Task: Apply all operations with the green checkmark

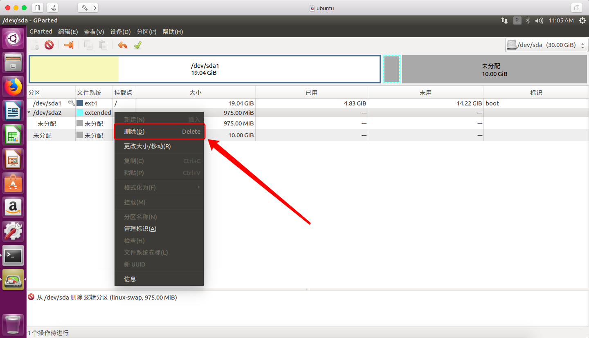Action: [137, 45]
